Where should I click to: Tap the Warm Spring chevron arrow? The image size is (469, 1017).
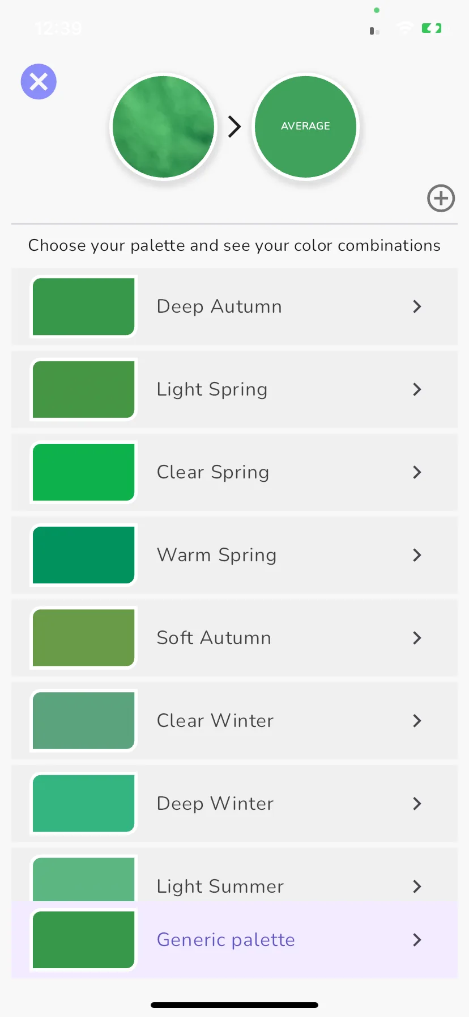(x=417, y=555)
